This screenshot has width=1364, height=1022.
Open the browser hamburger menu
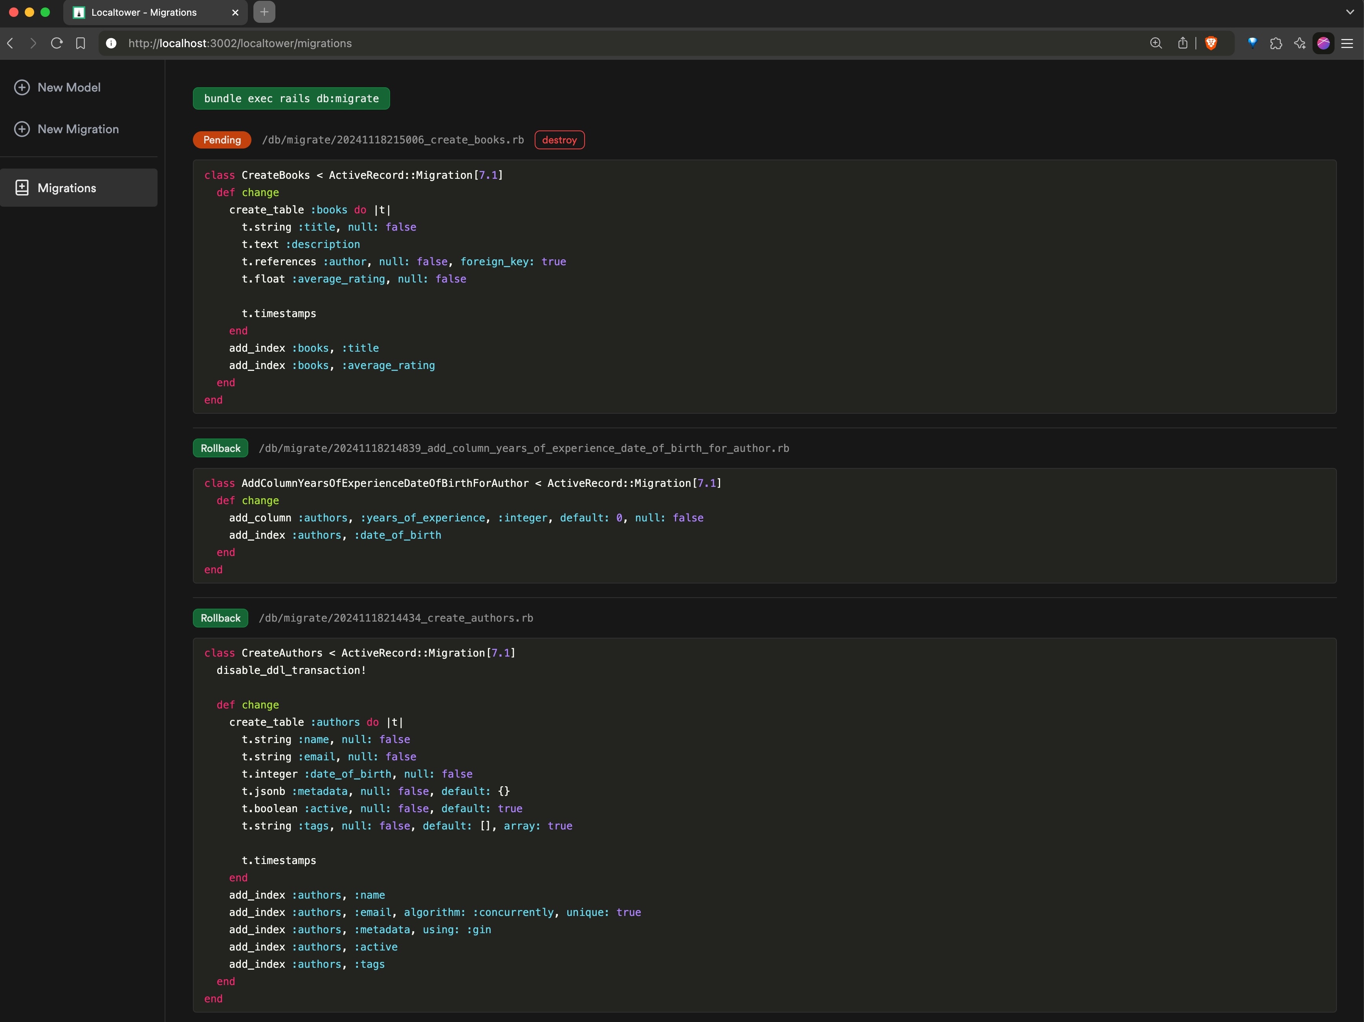pyautogui.click(x=1347, y=43)
